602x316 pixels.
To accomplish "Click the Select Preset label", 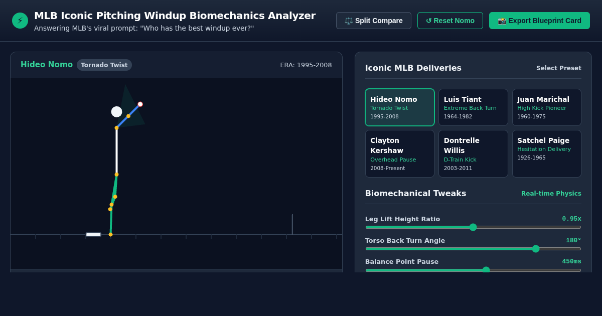I will pyautogui.click(x=559, y=68).
